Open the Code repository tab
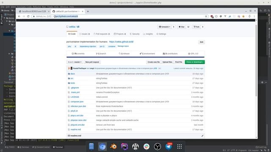The image size is (271, 152). [x=72, y=34]
